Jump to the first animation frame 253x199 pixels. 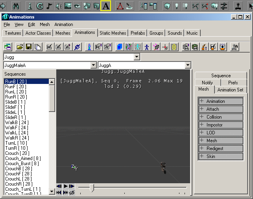(x=59, y=192)
